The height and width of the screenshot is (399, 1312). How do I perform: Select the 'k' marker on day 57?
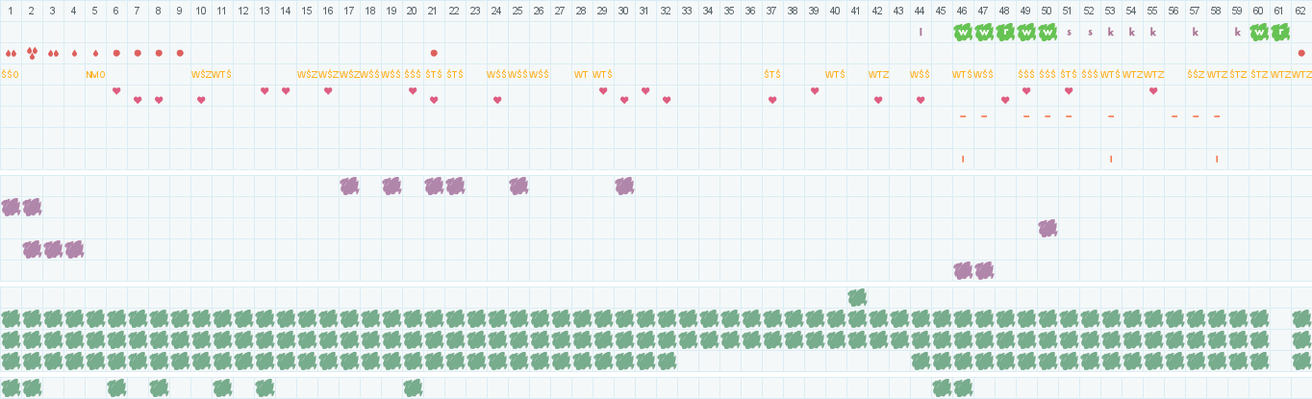[1196, 32]
